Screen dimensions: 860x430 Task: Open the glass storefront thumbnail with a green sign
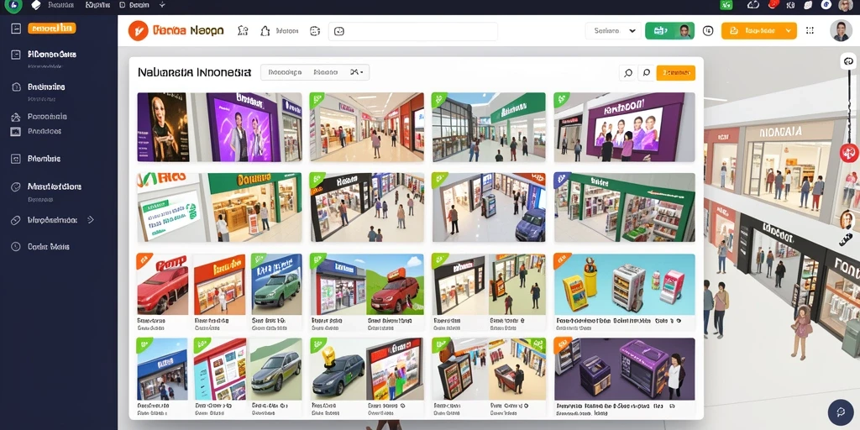[489, 127]
